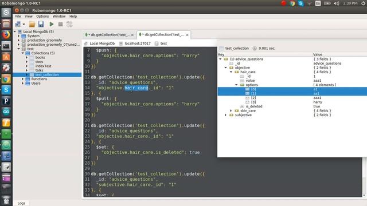Image resolution: width=367 pixels, height=206 pixels.
Task: Select the talks collection
Action: coord(39,70)
